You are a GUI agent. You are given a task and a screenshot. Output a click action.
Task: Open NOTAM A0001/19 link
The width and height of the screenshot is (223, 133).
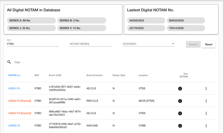coord(14,89)
